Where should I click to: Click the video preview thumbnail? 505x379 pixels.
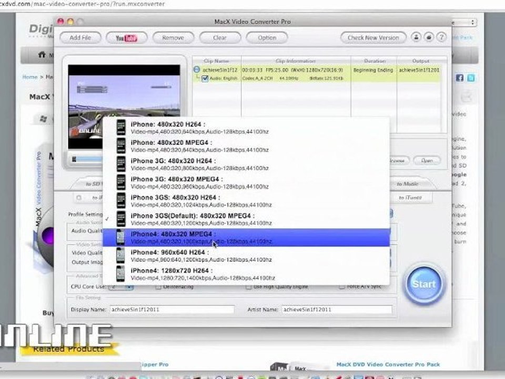tap(124, 106)
